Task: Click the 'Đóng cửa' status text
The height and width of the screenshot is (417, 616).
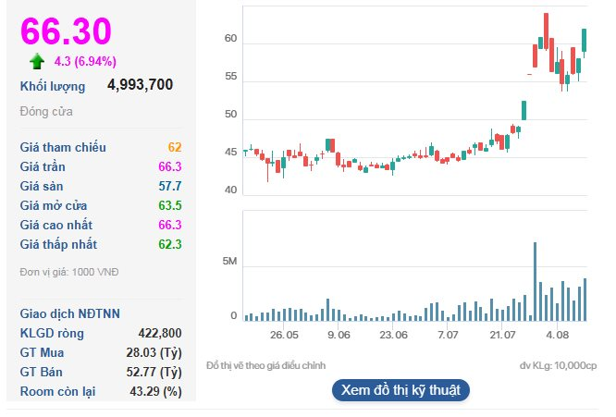Action: pyautogui.click(x=46, y=112)
